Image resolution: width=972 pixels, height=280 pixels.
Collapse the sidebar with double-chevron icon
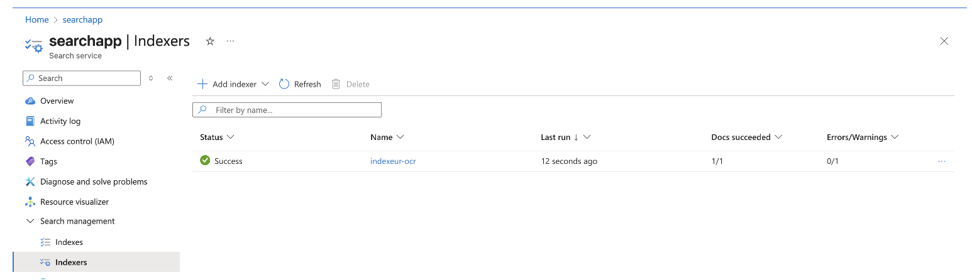pyautogui.click(x=170, y=78)
